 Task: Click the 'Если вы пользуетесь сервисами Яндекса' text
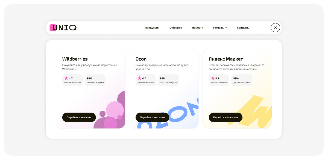(237, 67)
